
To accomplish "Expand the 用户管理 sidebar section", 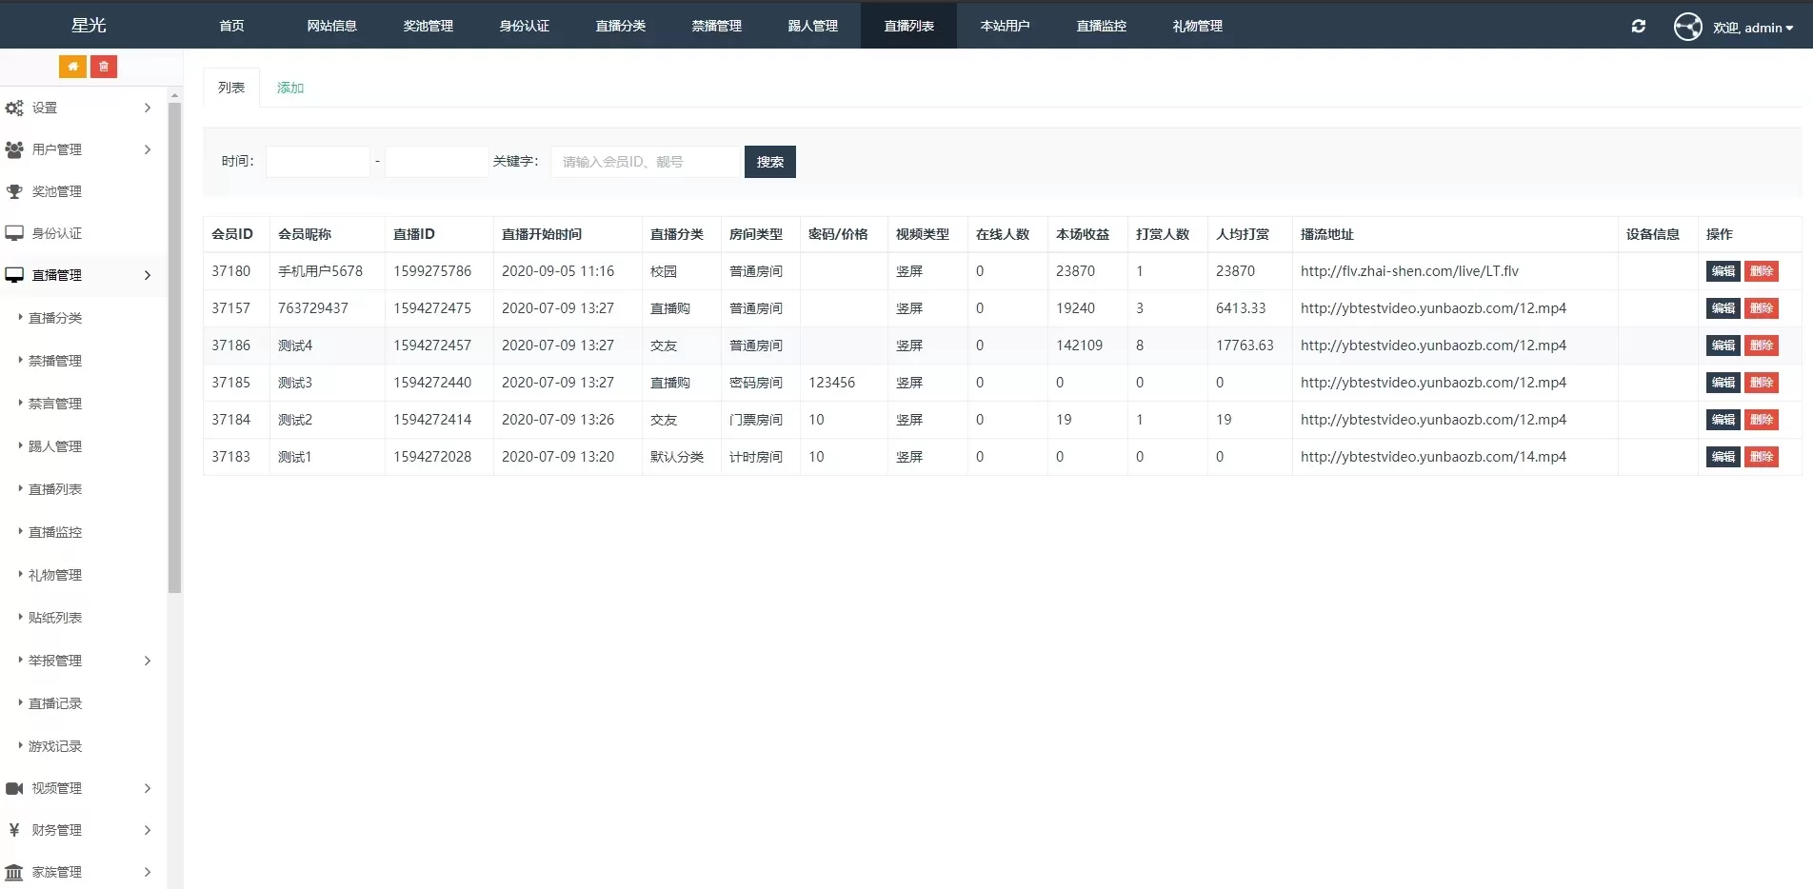I will (x=147, y=149).
